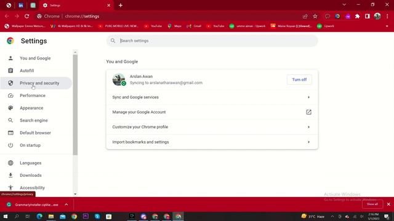The image size is (394, 221).
Task: Expand Customize your Chrome profile
Action: click(x=212, y=127)
